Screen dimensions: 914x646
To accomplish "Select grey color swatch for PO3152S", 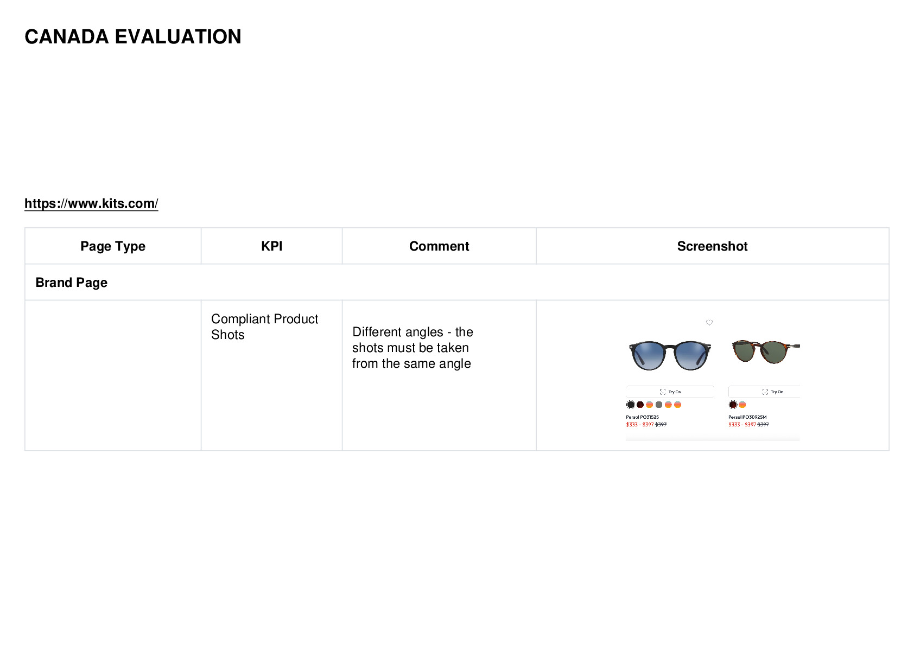I will point(659,405).
